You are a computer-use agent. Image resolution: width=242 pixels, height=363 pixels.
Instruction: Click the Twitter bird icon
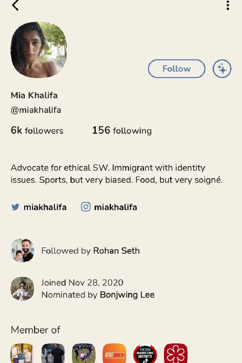tap(15, 207)
